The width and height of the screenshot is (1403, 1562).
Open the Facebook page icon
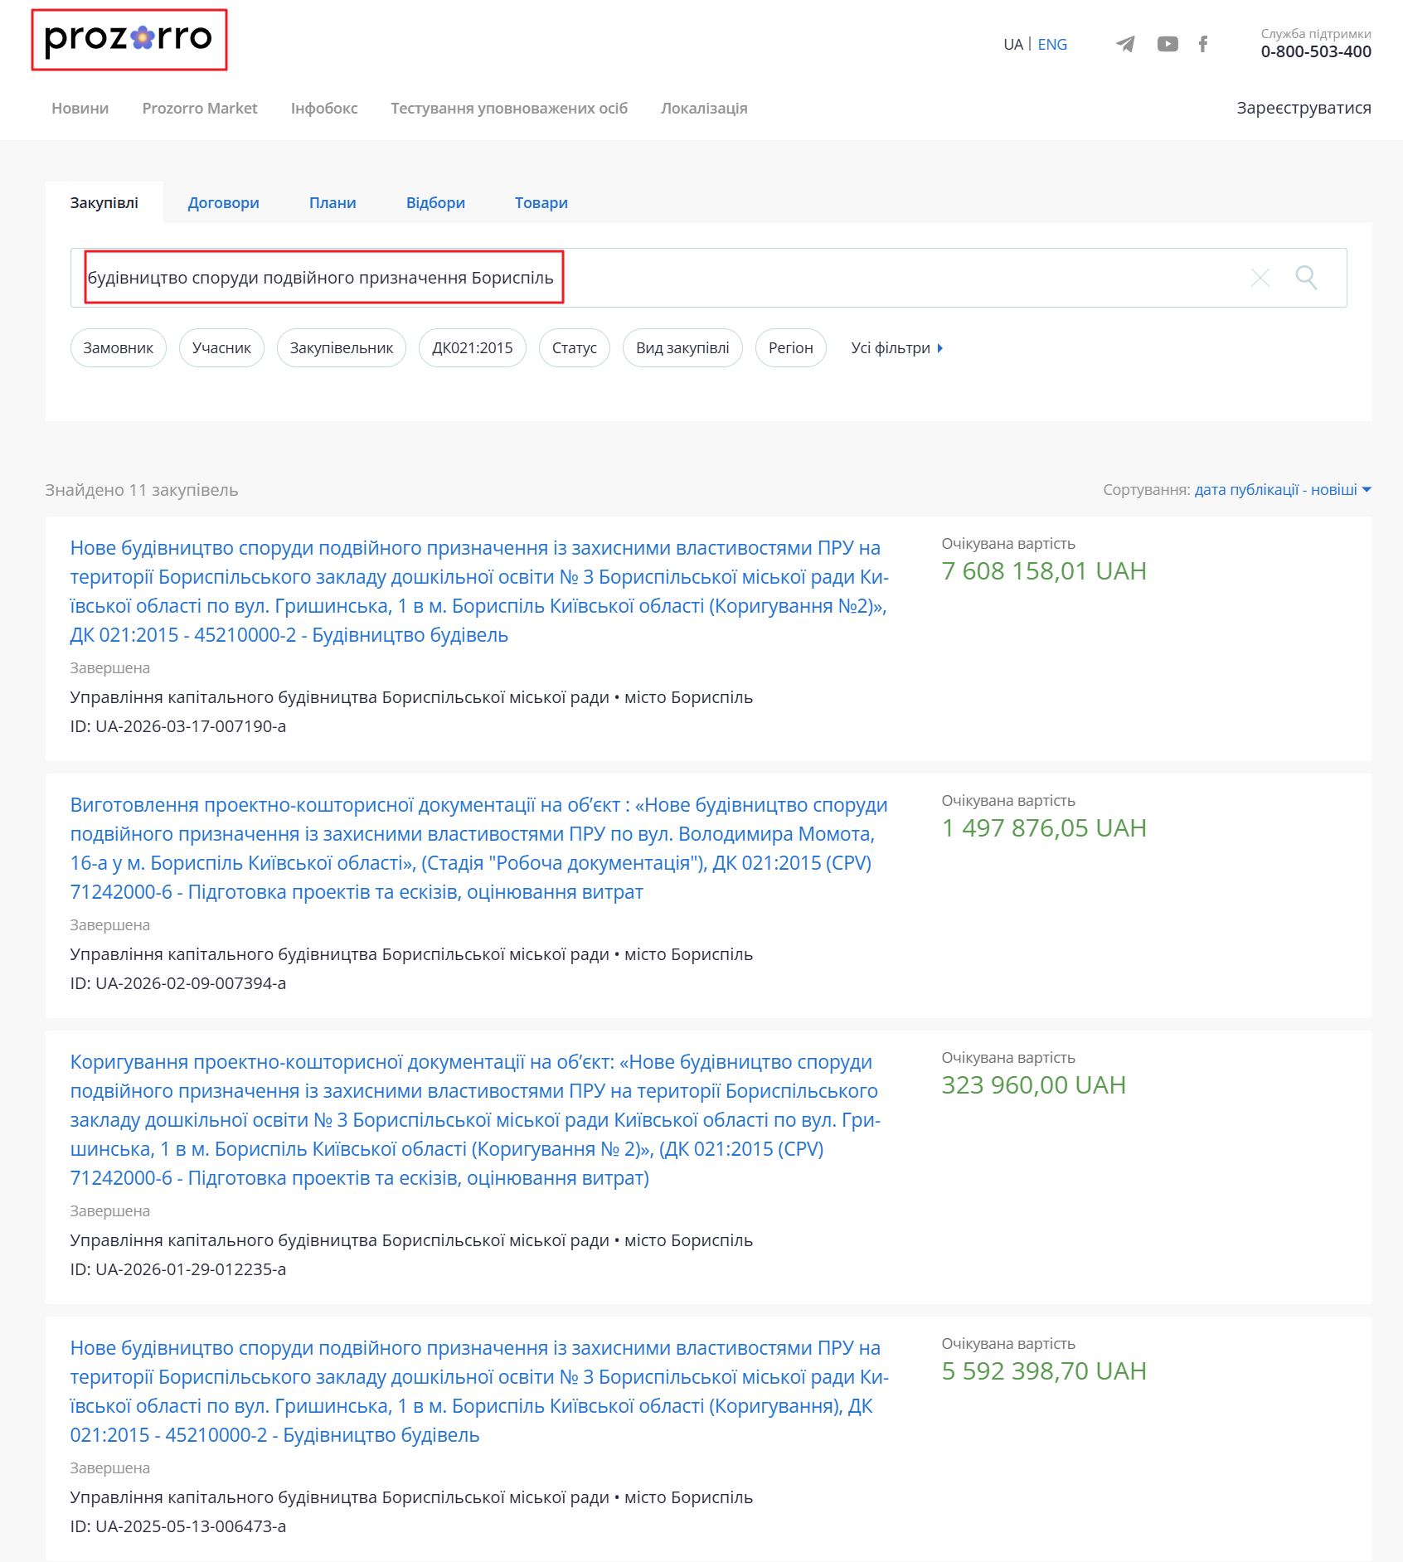pos(1203,44)
